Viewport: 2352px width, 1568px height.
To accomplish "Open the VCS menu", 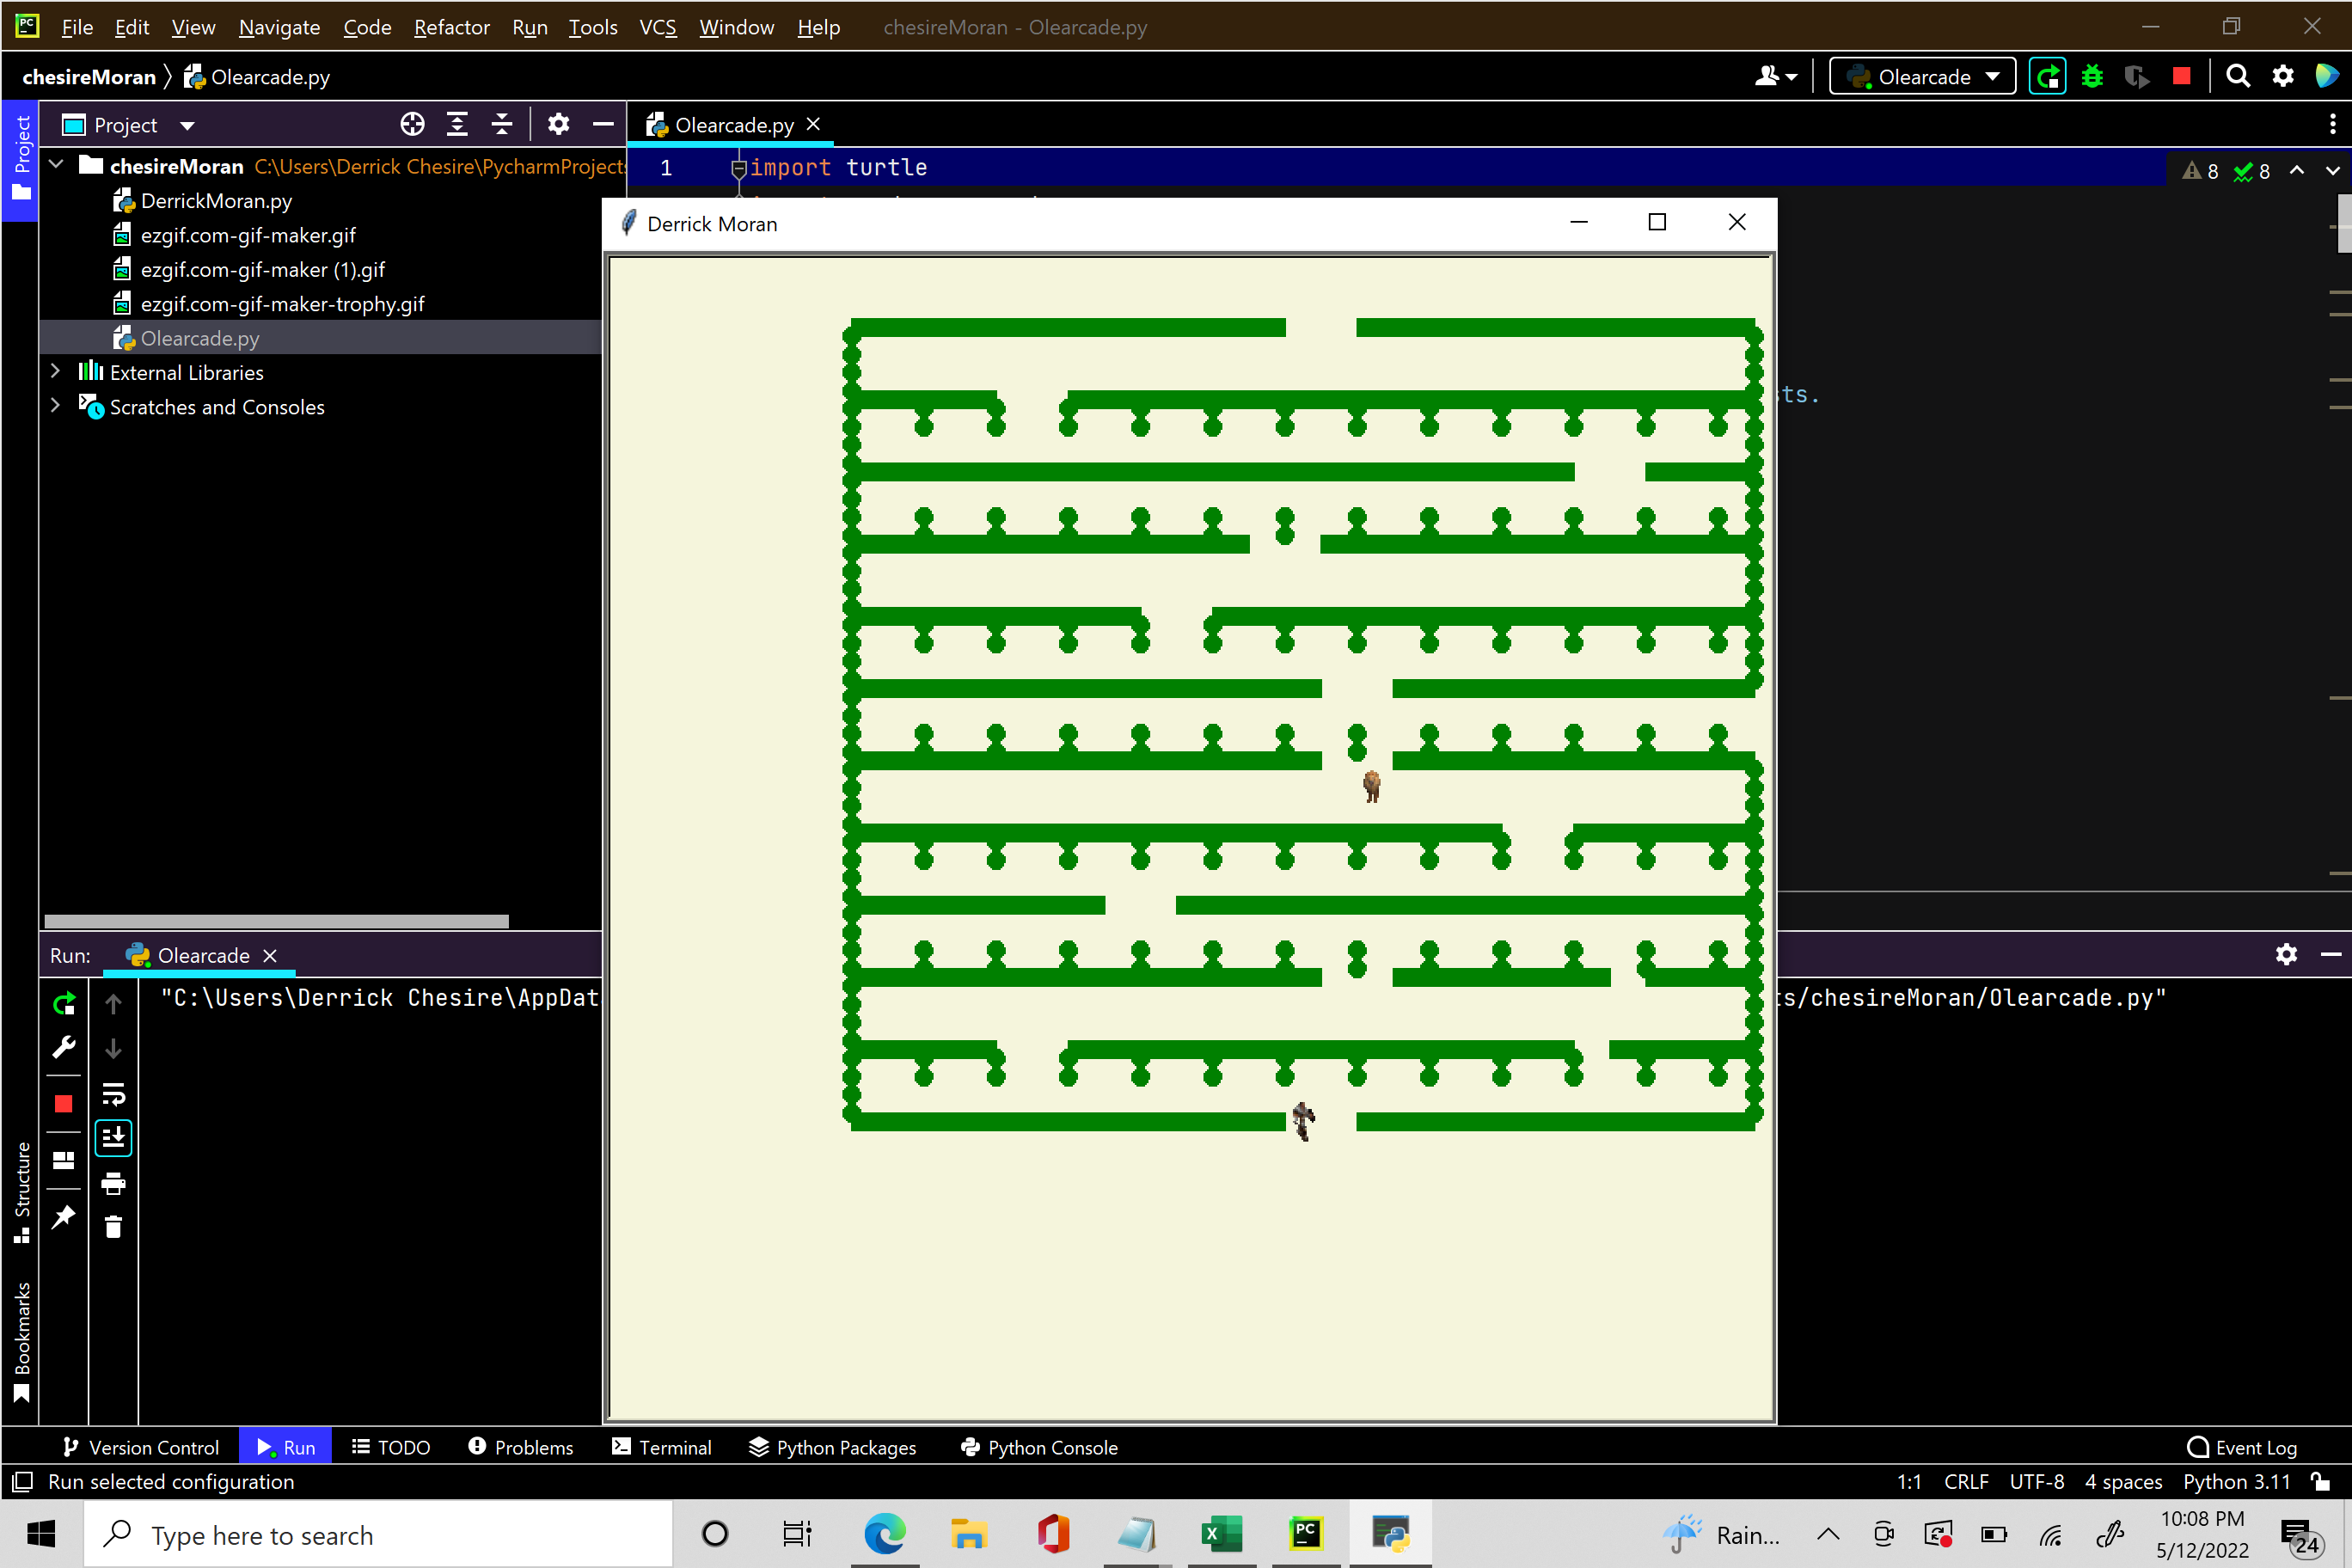I will click(x=657, y=27).
